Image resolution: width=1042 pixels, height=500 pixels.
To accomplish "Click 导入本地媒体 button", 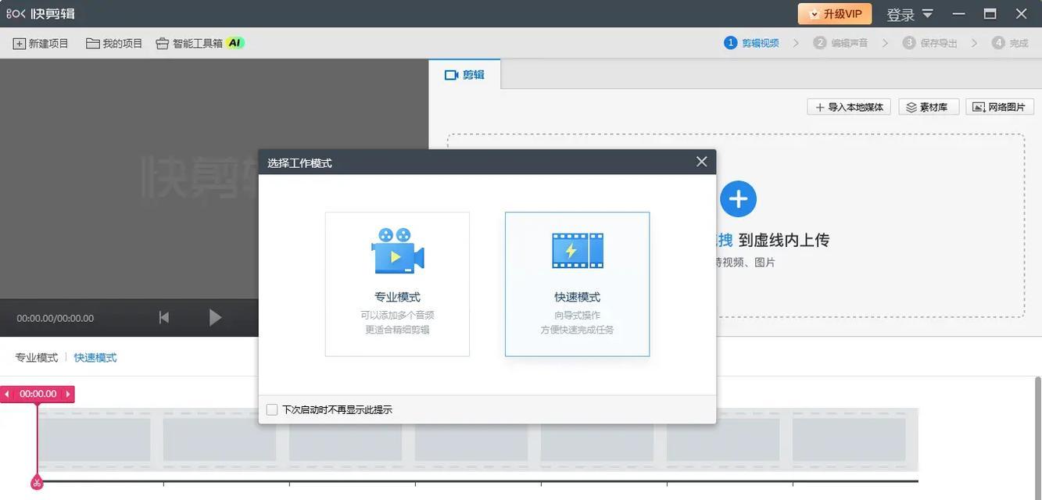I will click(850, 107).
